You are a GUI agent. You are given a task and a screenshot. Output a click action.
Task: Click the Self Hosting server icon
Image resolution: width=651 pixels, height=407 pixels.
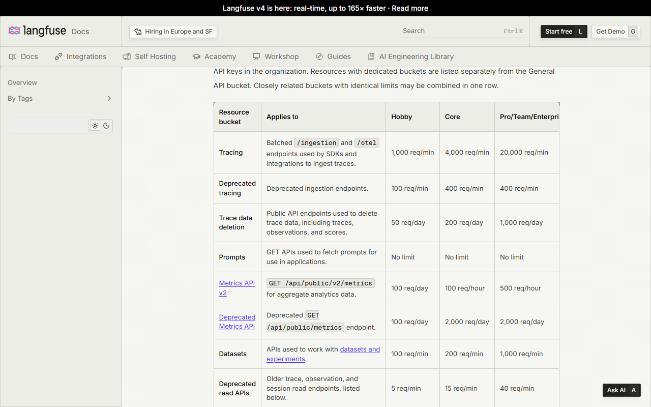pos(127,56)
